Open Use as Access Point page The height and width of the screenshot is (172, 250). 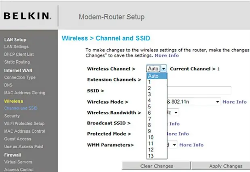click(x=24, y=147)
